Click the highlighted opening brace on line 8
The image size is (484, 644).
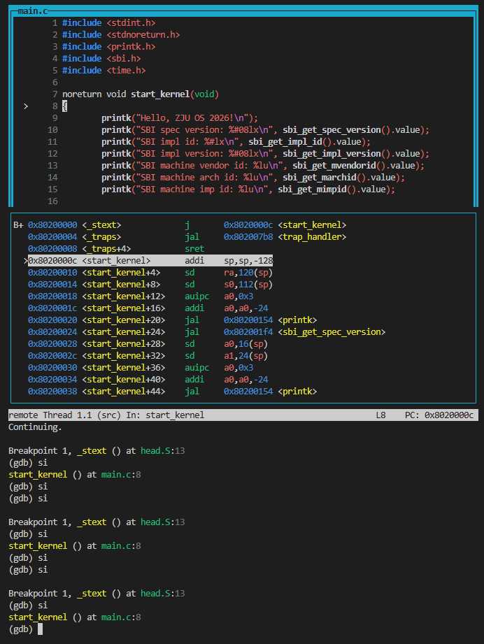click(64, 106)
